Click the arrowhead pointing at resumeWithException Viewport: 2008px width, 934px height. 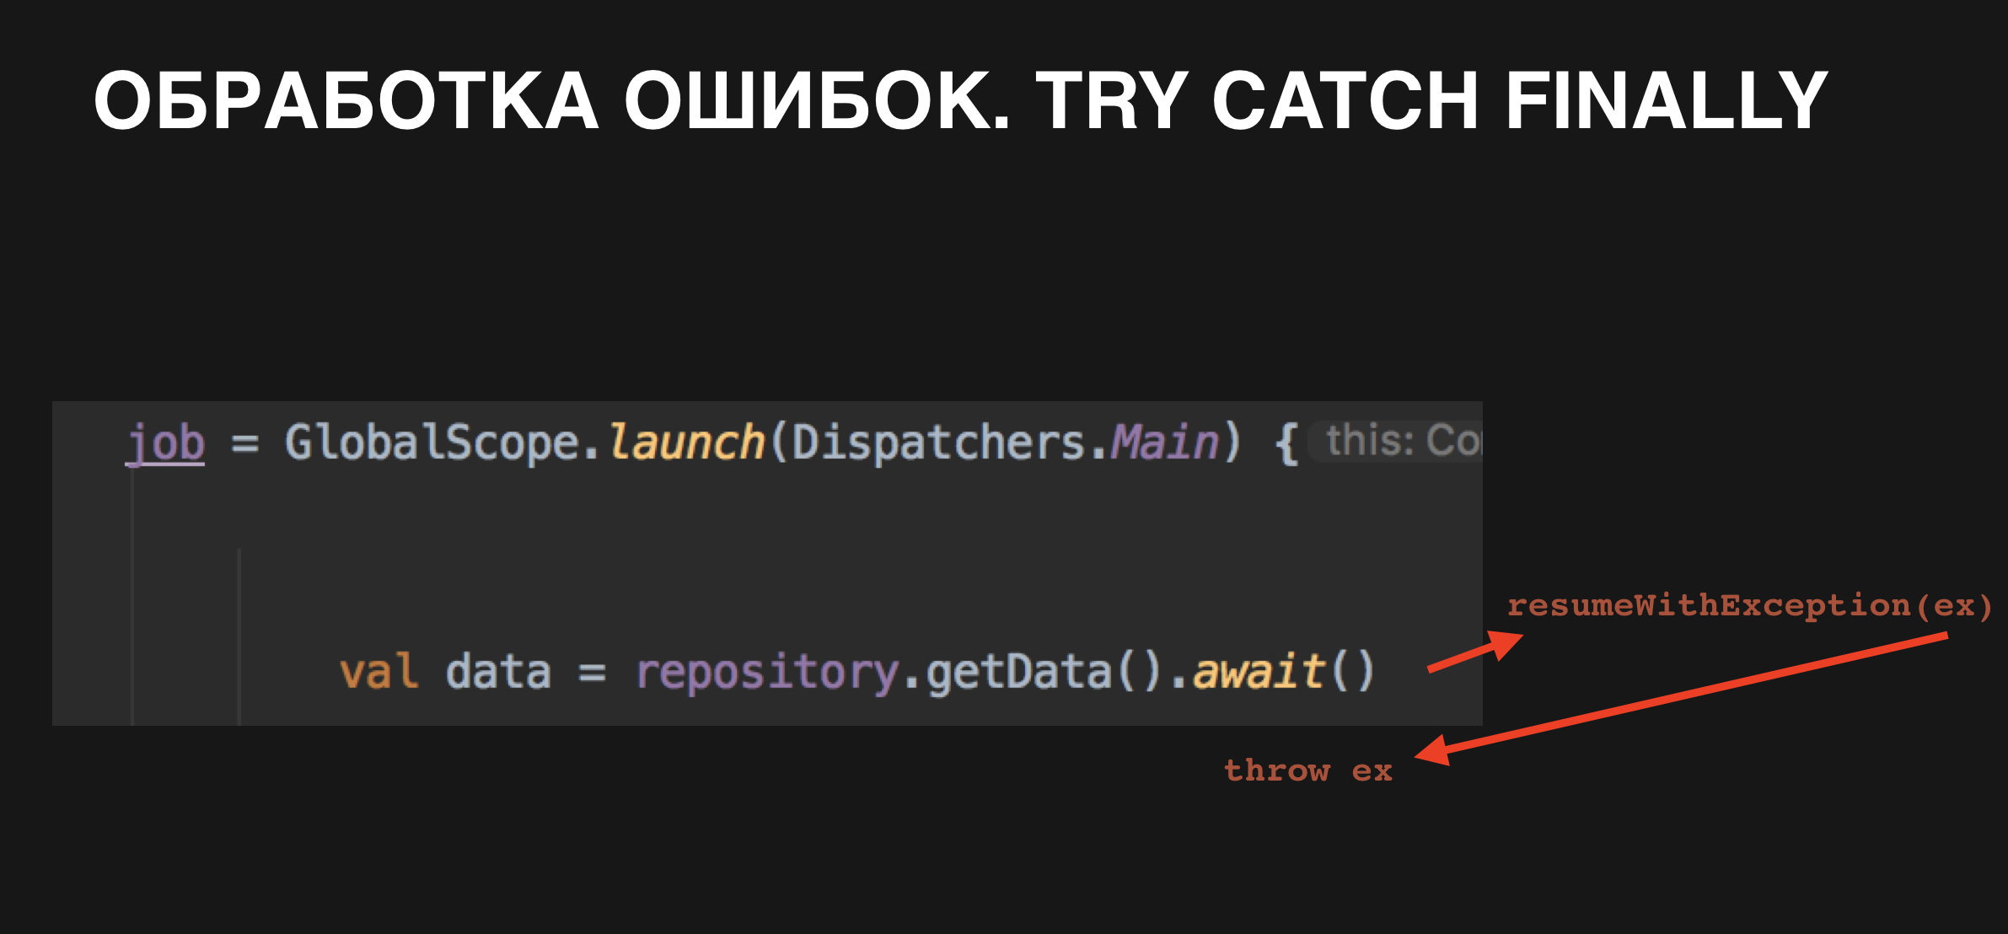(1506, 645)
